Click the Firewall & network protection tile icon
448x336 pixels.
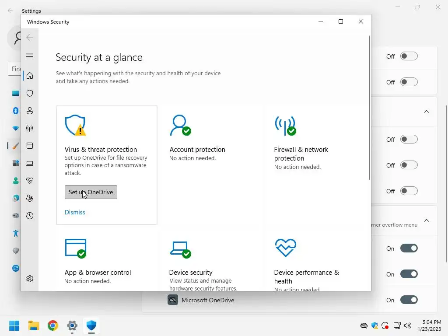pos(285,126)
